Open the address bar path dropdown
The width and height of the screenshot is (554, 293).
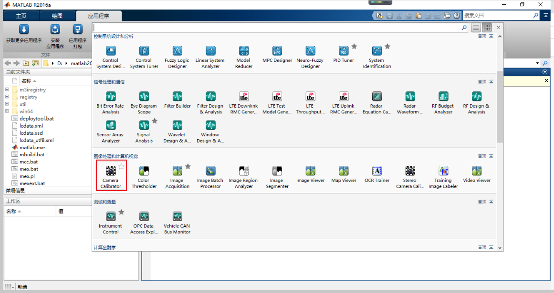[x=537, y=63]
